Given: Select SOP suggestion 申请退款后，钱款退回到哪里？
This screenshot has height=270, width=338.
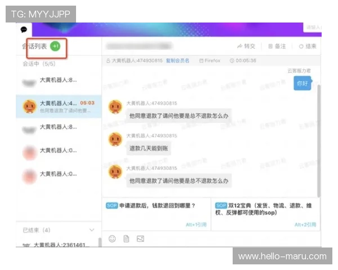Looking at the screenshot, I should (x=156, y=214).
